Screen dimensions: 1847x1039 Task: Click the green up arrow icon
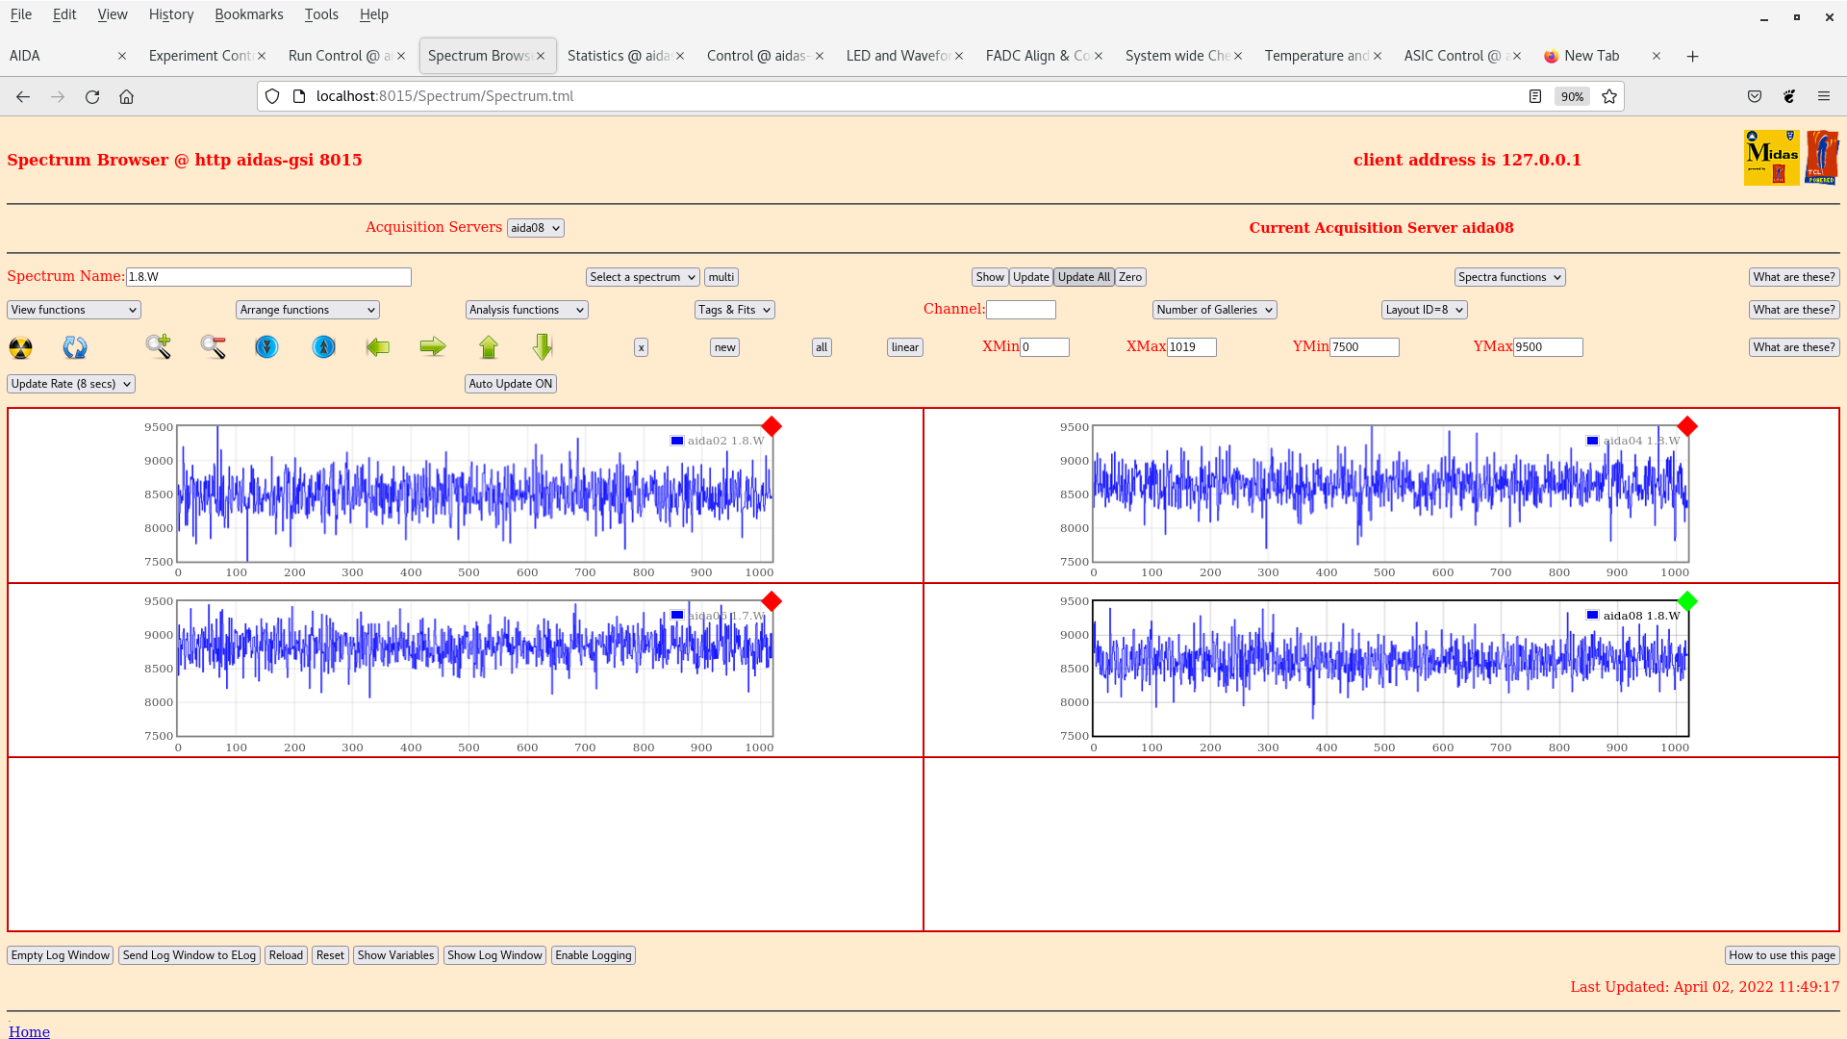pos(489,346)
